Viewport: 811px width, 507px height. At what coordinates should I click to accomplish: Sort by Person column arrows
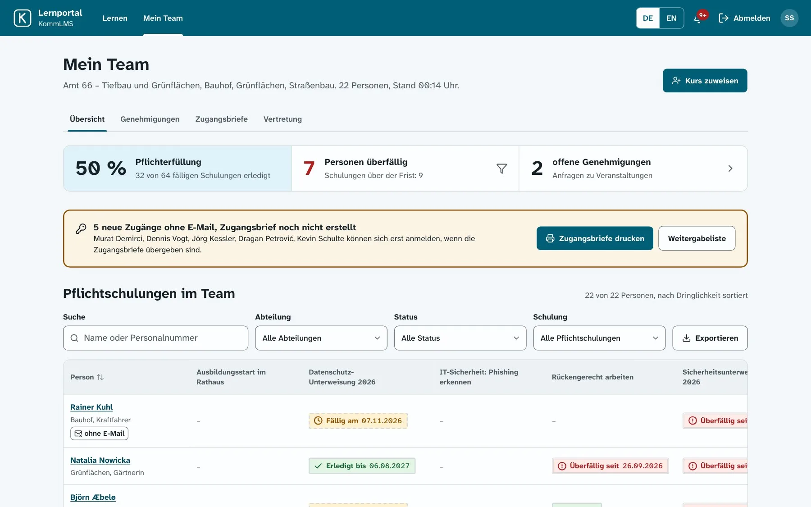pyautogui.click(x=100, y=377)
